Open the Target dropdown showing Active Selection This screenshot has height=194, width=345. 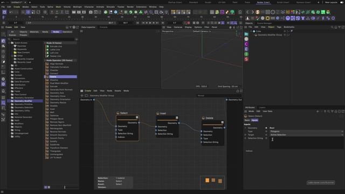coord(306,135)
